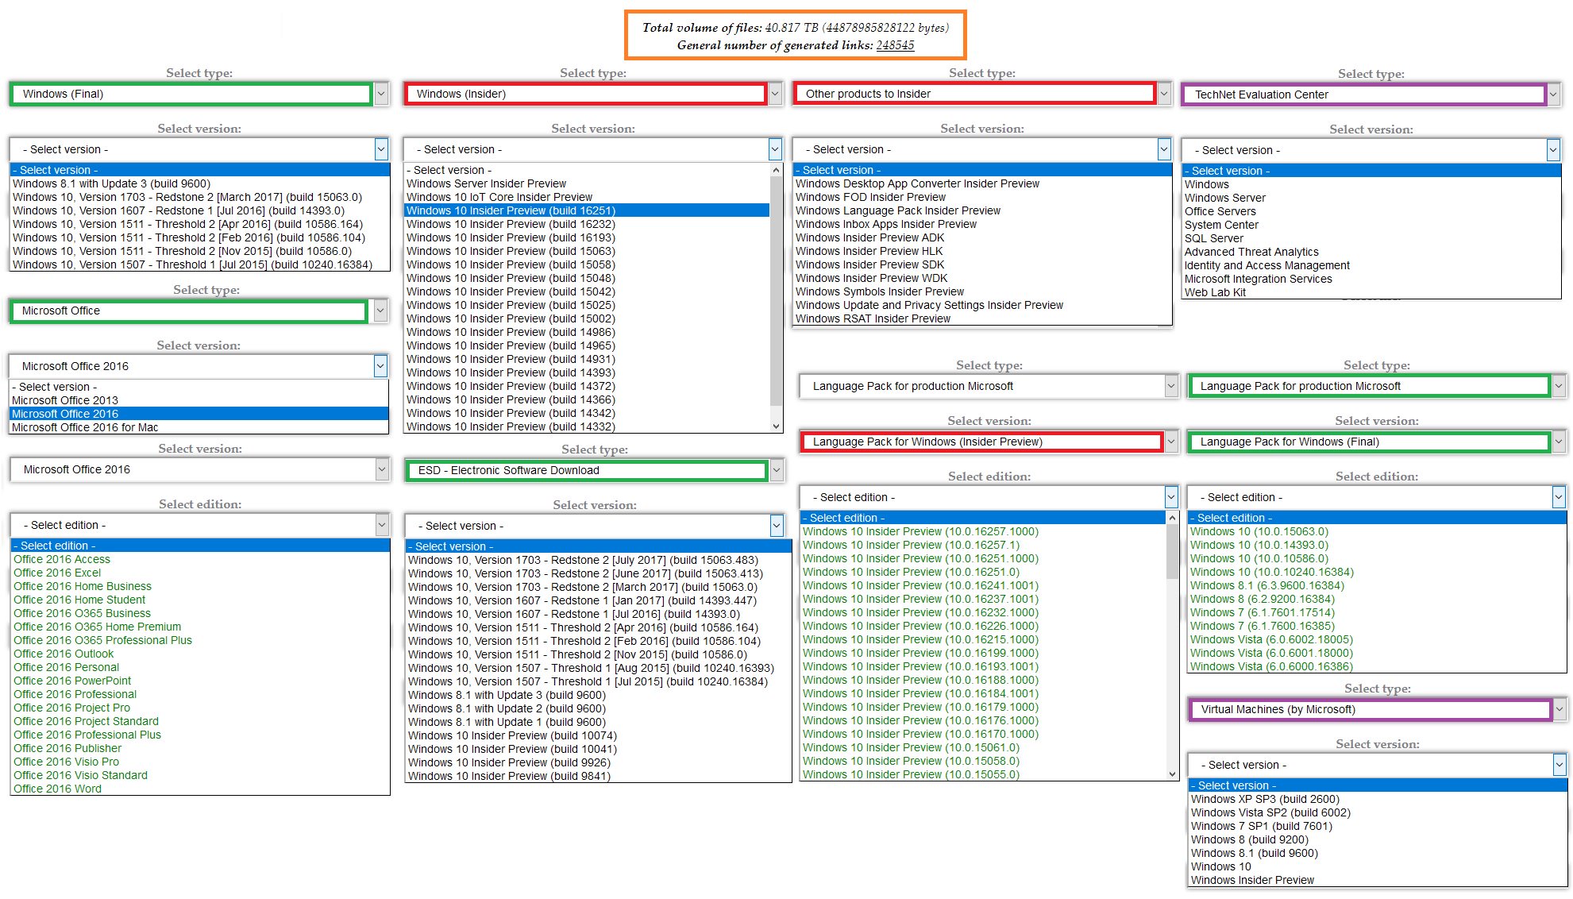Click scrollbar down arrow in Insider language pack list
This screenshot has width=1573, height=899.
tap(1172, 774)
